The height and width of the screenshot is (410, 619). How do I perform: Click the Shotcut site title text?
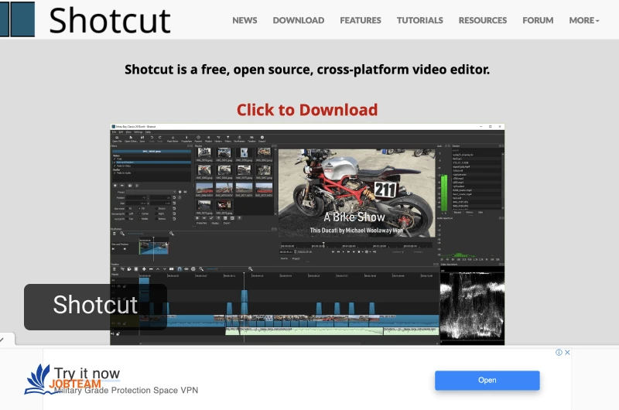coord(110,21)
